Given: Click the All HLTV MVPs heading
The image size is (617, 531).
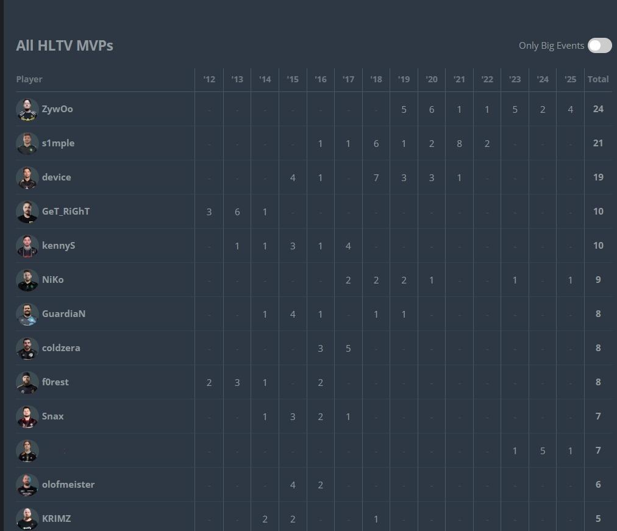Looking at the screenshot, I should pos(65,46).
